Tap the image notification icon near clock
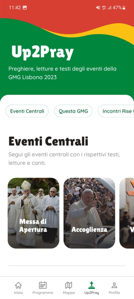 coord(25,8)
